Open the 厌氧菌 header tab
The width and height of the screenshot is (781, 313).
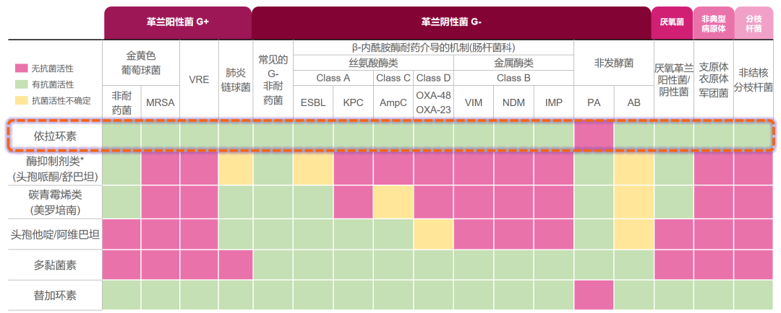point(672,22)
